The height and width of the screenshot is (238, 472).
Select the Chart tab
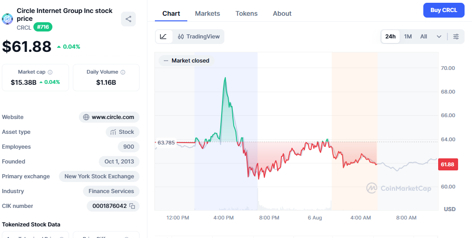171,13
